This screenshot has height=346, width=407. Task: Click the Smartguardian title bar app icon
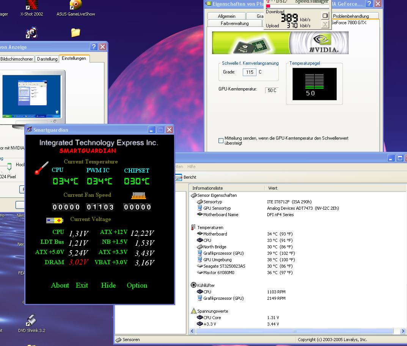[29, 129]
